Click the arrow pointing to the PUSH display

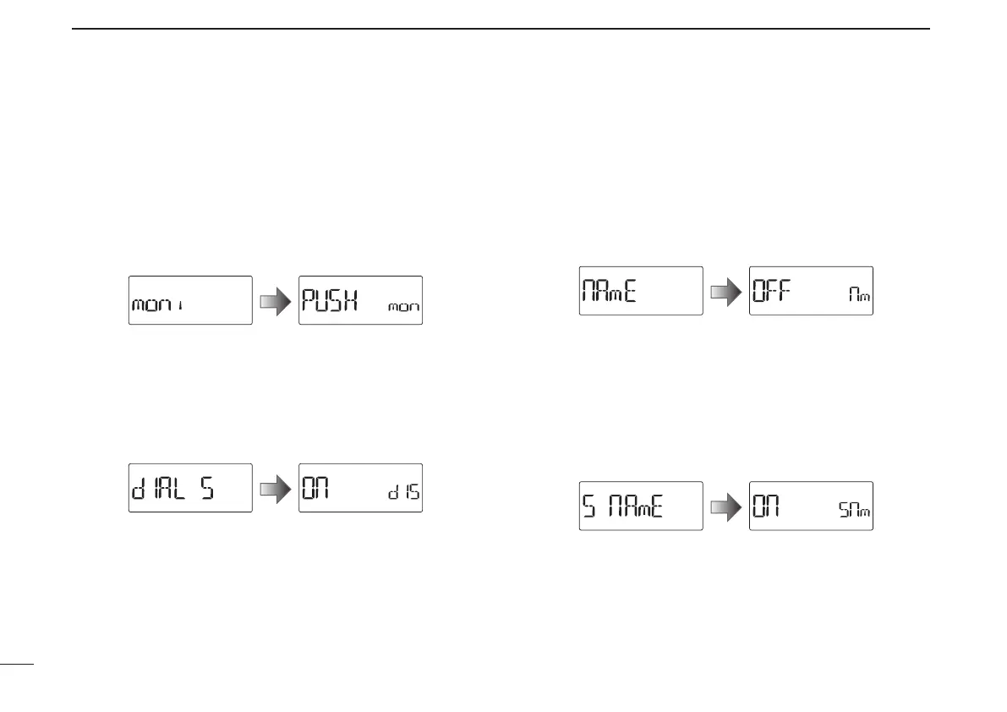276,300
